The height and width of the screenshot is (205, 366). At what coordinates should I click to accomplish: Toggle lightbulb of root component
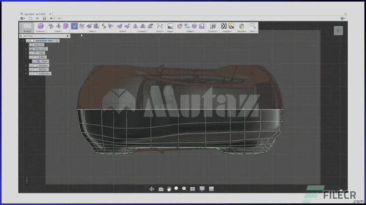point(28,41)
